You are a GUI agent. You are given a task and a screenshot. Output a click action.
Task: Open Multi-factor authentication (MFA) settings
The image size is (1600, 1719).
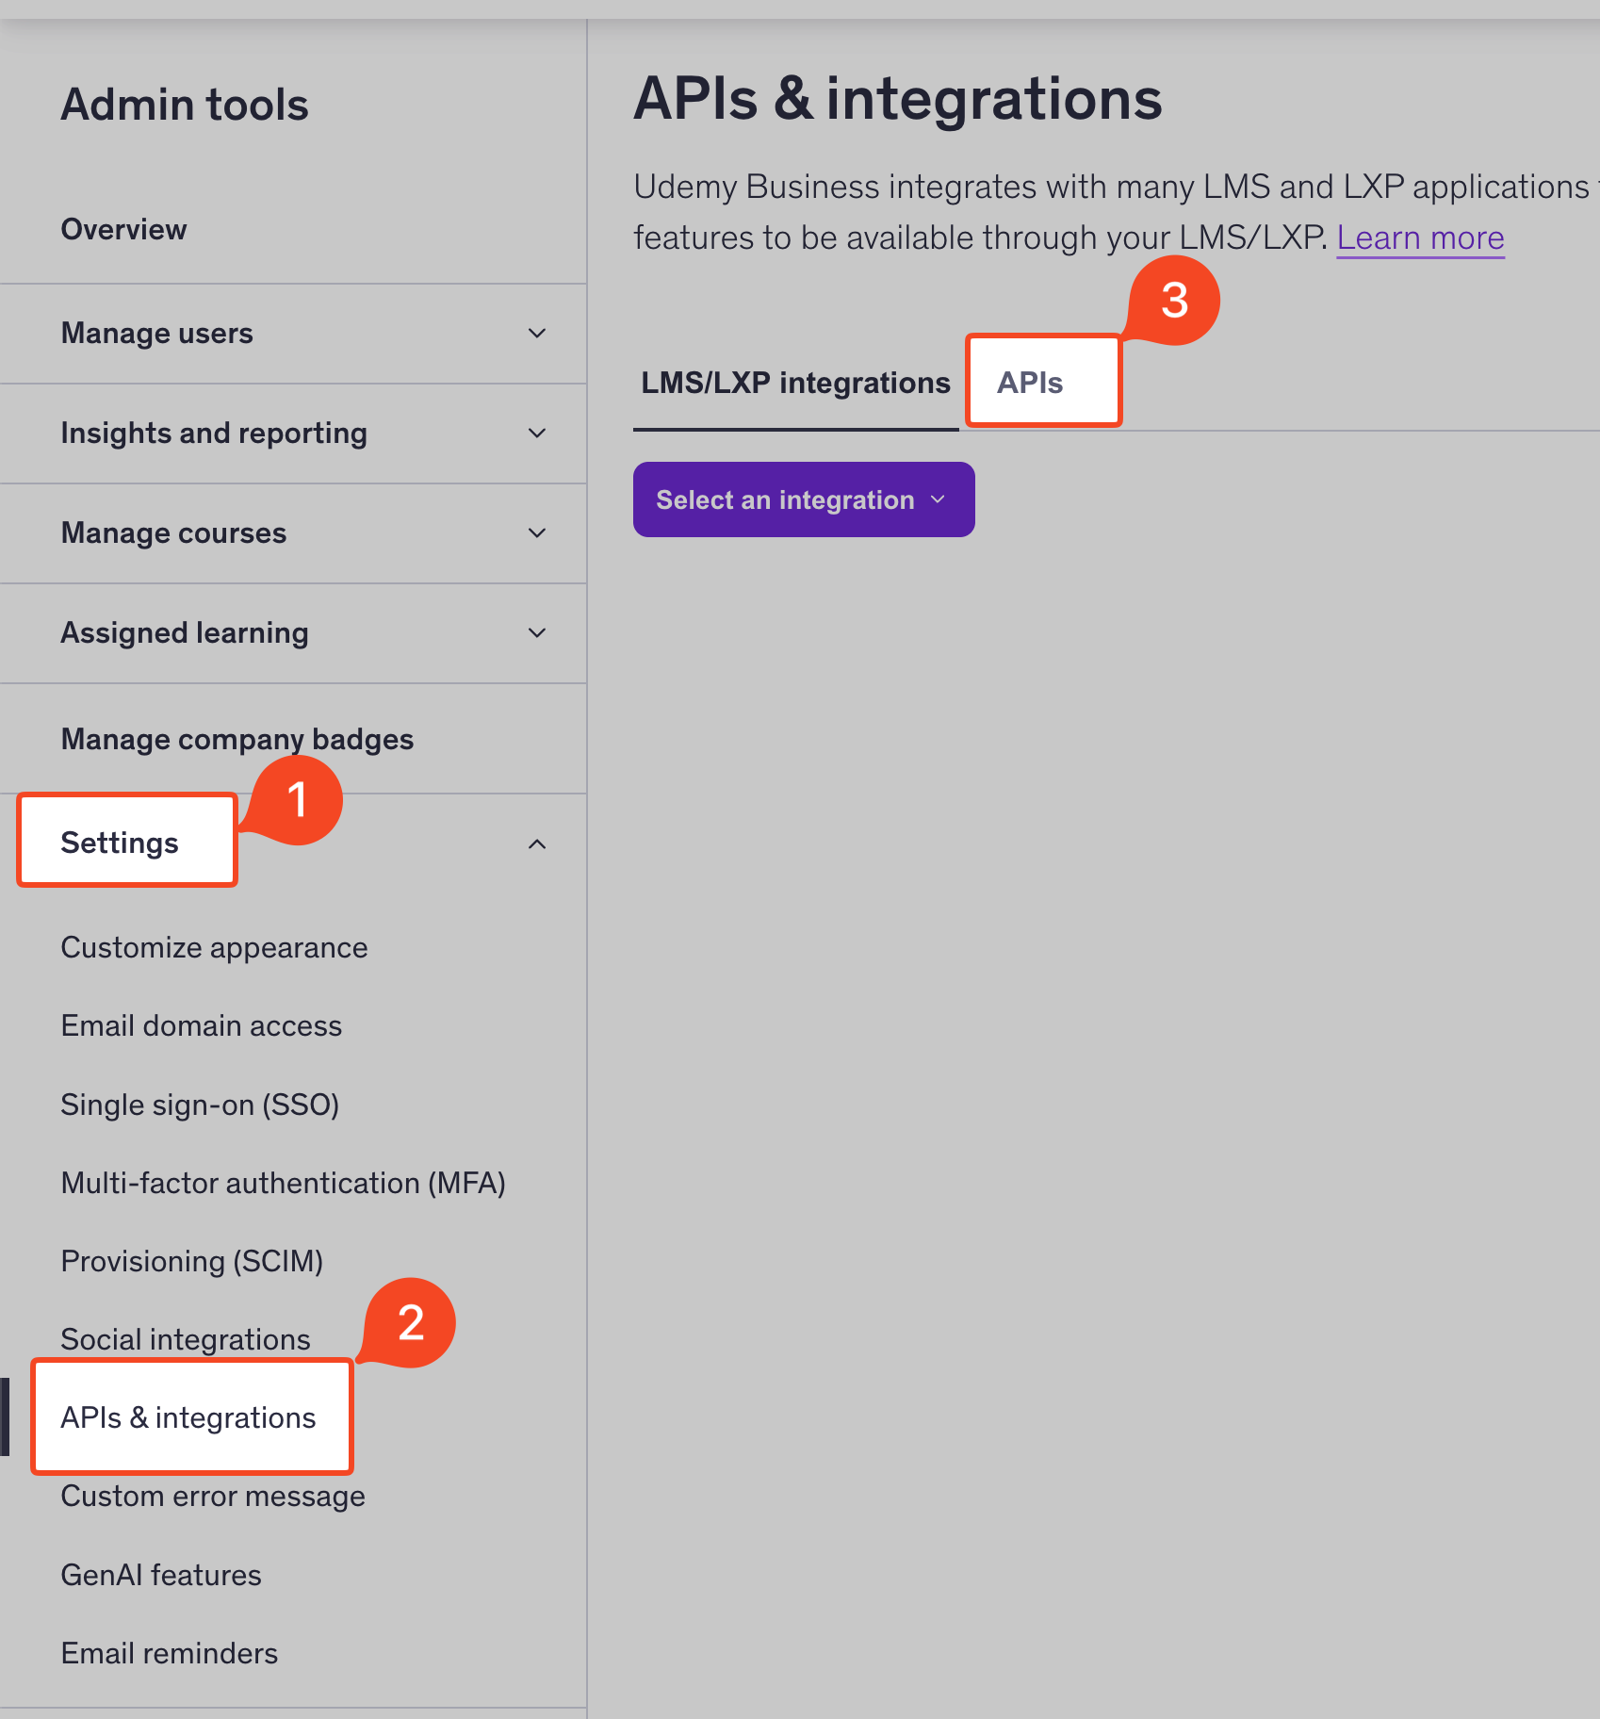(x=283, y=1183)
